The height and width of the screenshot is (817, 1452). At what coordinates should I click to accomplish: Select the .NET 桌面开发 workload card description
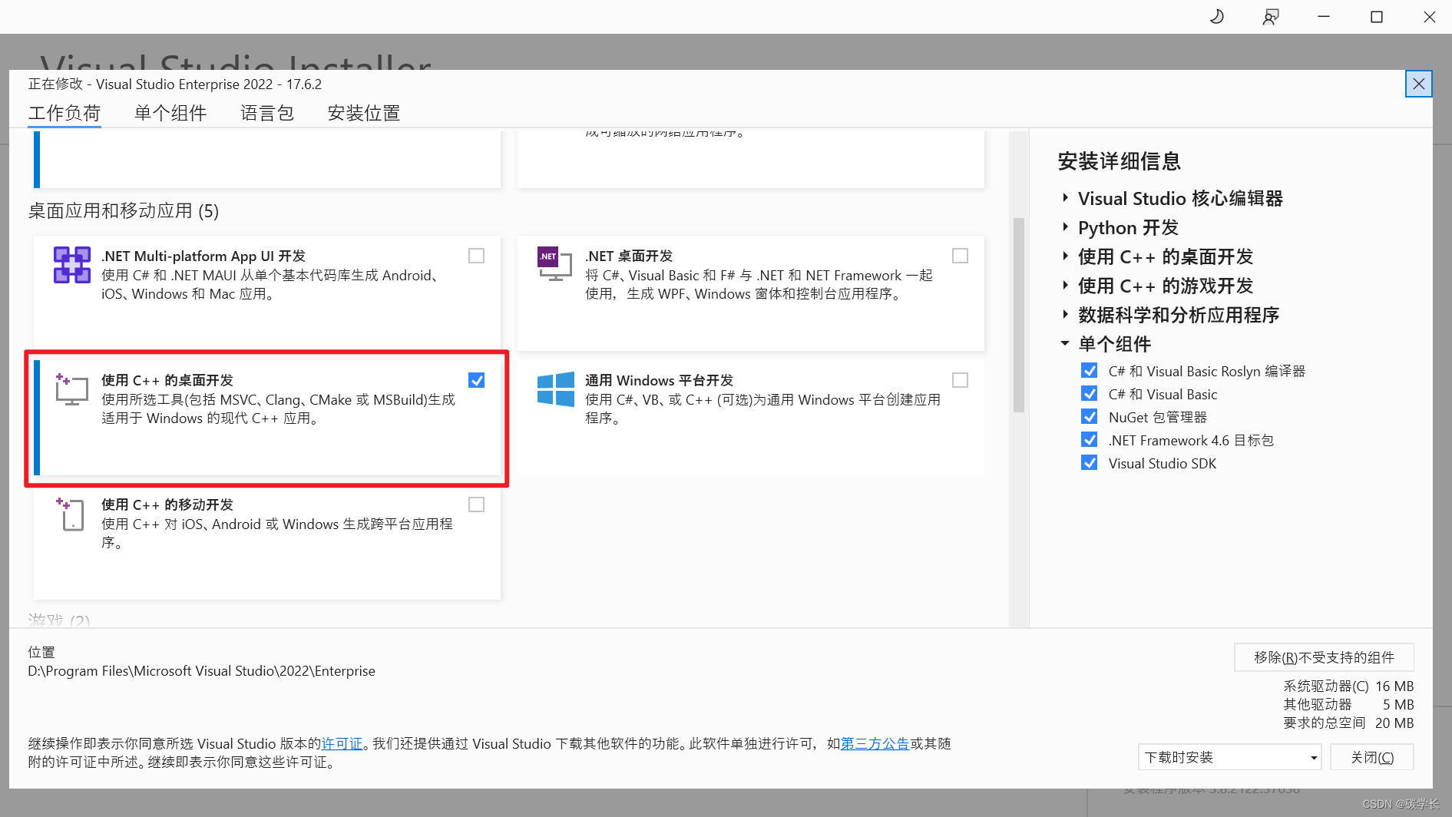click(x=759, y=285)
